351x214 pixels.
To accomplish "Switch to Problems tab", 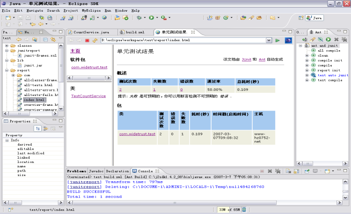I will pyautogui.click(x=76, y=171).
